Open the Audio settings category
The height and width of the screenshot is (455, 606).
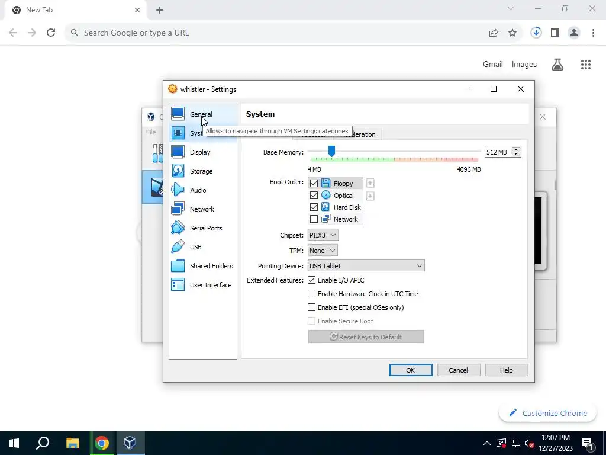(202, 190)
